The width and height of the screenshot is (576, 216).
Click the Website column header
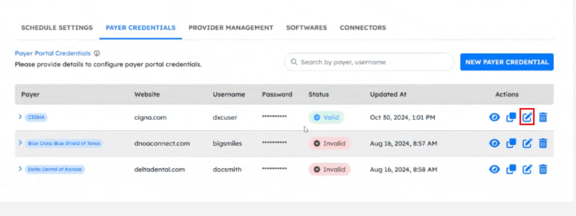(x=147, y=94)
